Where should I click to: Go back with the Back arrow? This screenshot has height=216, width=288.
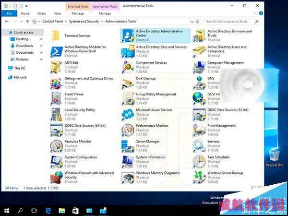point(7,22)
